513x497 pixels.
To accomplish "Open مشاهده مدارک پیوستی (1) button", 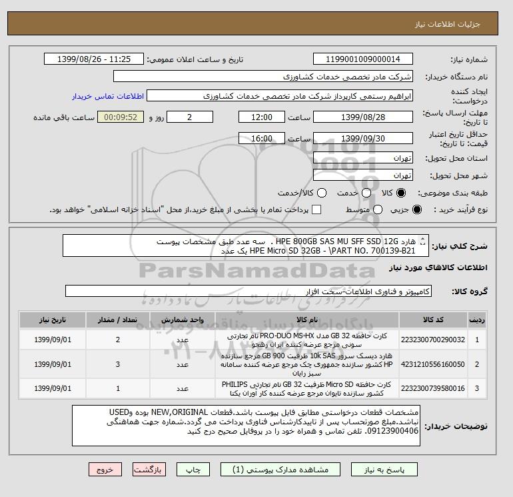I will click(280, 470).
